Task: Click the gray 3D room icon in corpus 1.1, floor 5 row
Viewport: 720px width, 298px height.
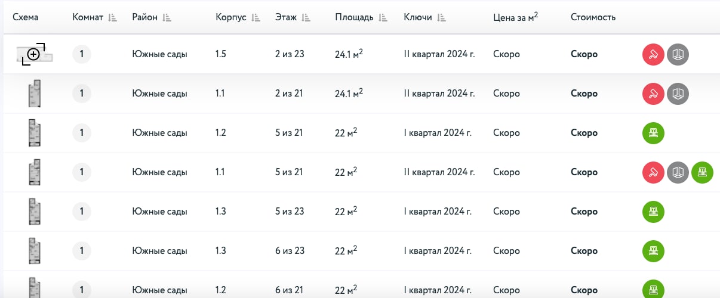Action: point(678,173)
